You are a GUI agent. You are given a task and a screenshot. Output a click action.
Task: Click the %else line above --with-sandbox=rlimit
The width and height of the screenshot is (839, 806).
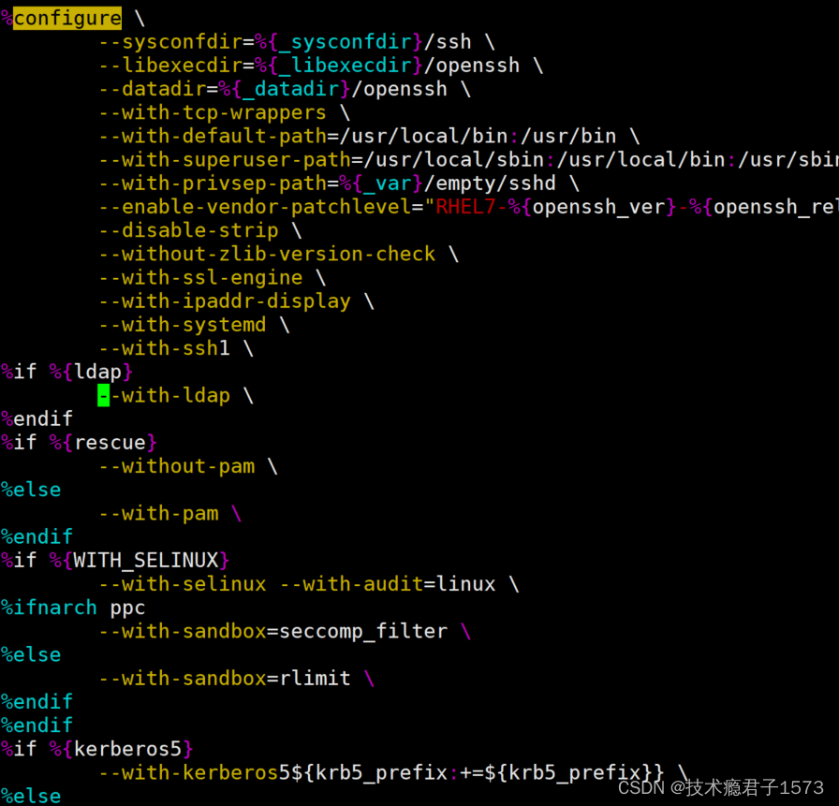[x=31, y=654]
